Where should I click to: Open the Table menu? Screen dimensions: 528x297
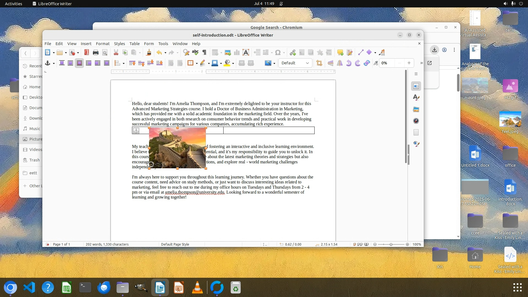(x=134, y=43)
